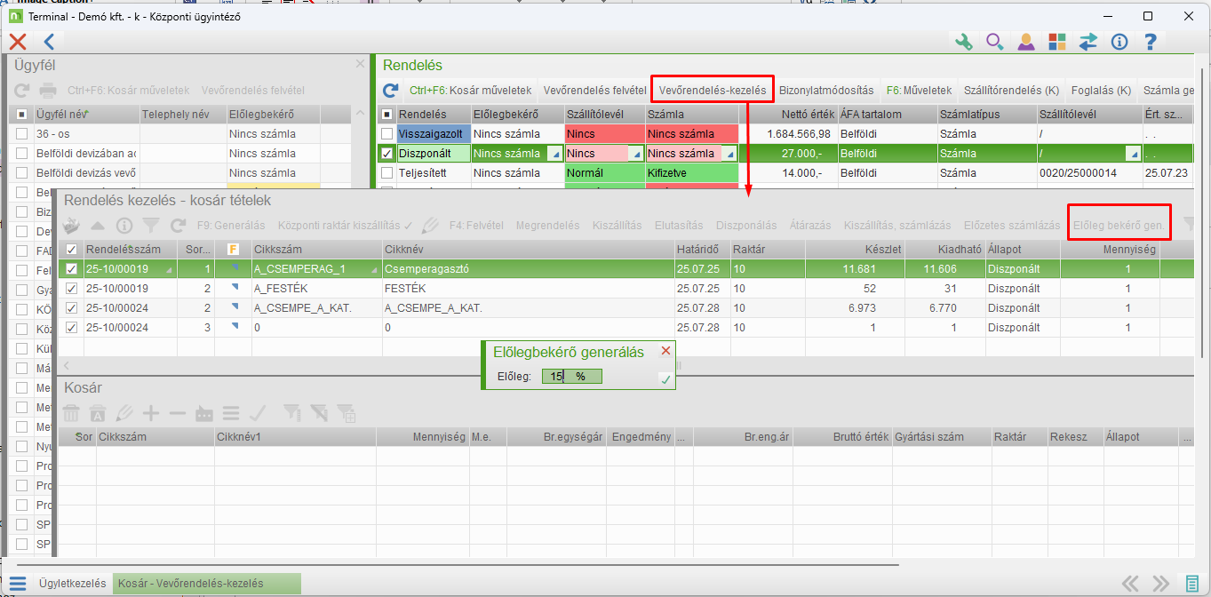
Task: Toggle checkbox for Visszaigazolt order row
Action: (386, 133)
